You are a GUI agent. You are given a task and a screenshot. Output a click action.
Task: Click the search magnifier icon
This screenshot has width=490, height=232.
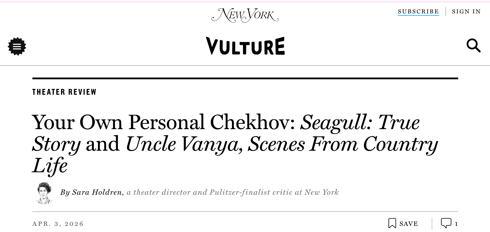click(473, 45)
